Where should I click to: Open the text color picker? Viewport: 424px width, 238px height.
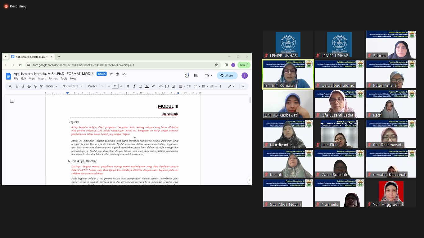coord(147,86)
